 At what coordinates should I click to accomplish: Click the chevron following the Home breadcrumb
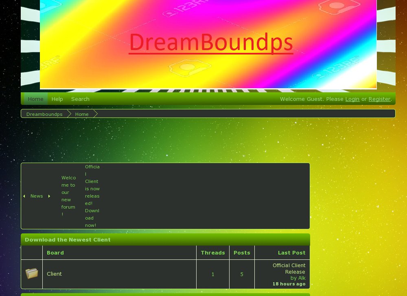pos(95,113)
